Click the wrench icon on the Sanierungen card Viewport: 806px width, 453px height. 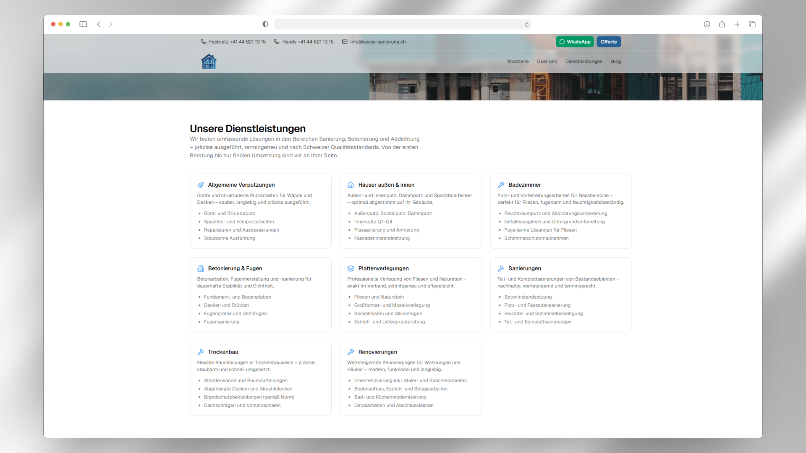500,268
